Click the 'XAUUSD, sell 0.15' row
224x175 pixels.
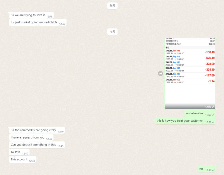[190, 52]
